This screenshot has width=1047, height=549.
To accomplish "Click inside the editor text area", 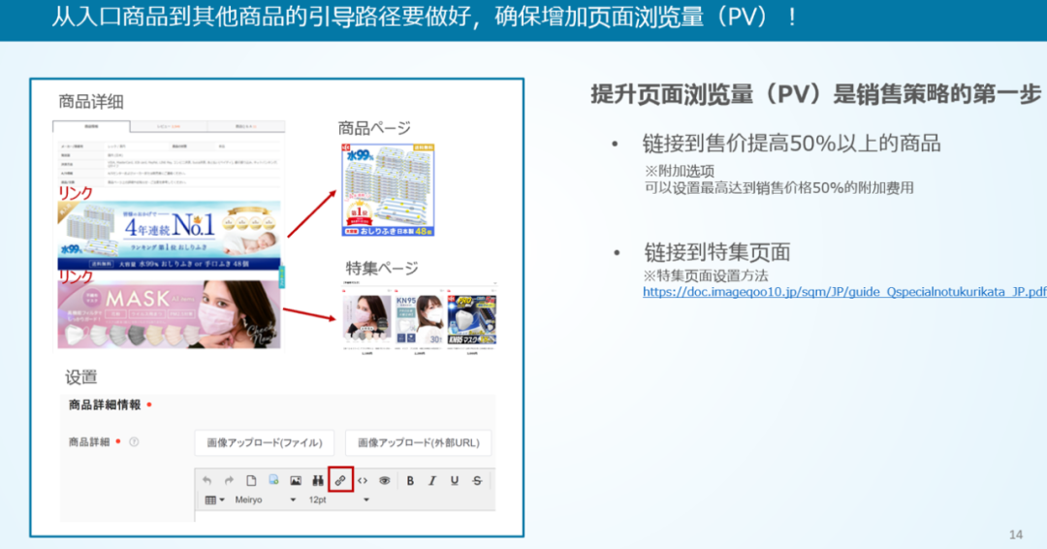I will pos(344,517).
